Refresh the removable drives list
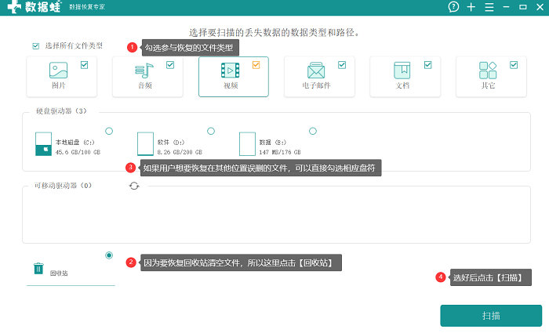Viewport: 549px width, 333px height. (x=134, y=186)
